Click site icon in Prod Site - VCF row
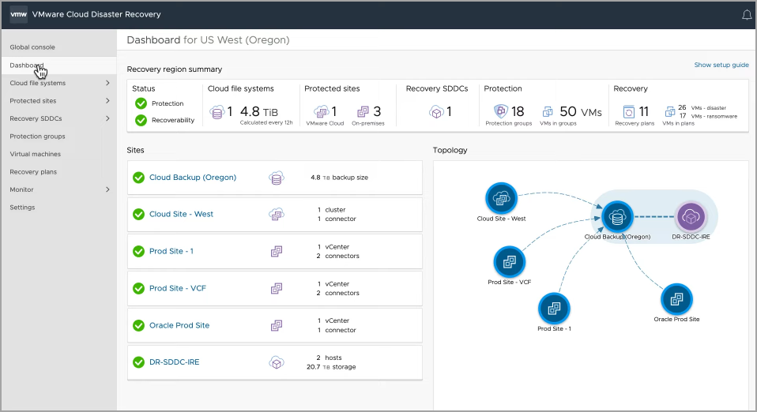 (x=276, y=289)
